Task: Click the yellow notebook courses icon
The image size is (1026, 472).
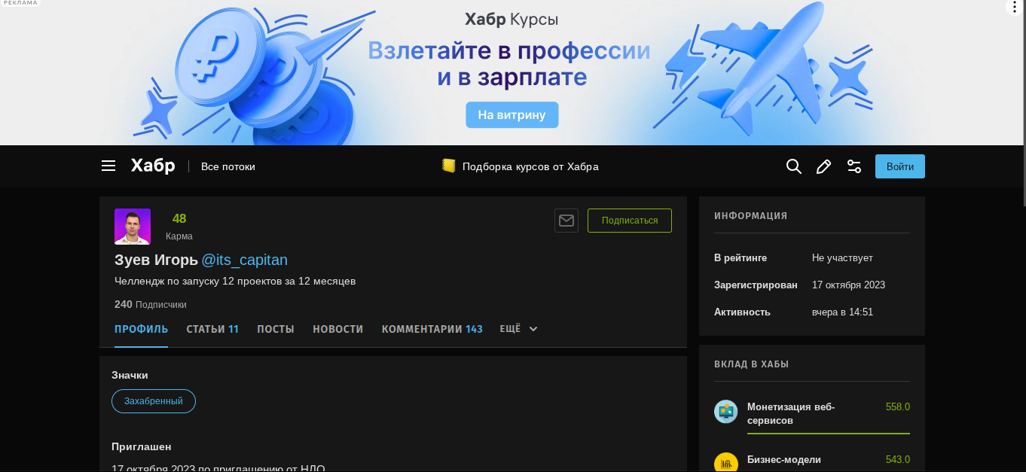Action: (x=449, y=166)
